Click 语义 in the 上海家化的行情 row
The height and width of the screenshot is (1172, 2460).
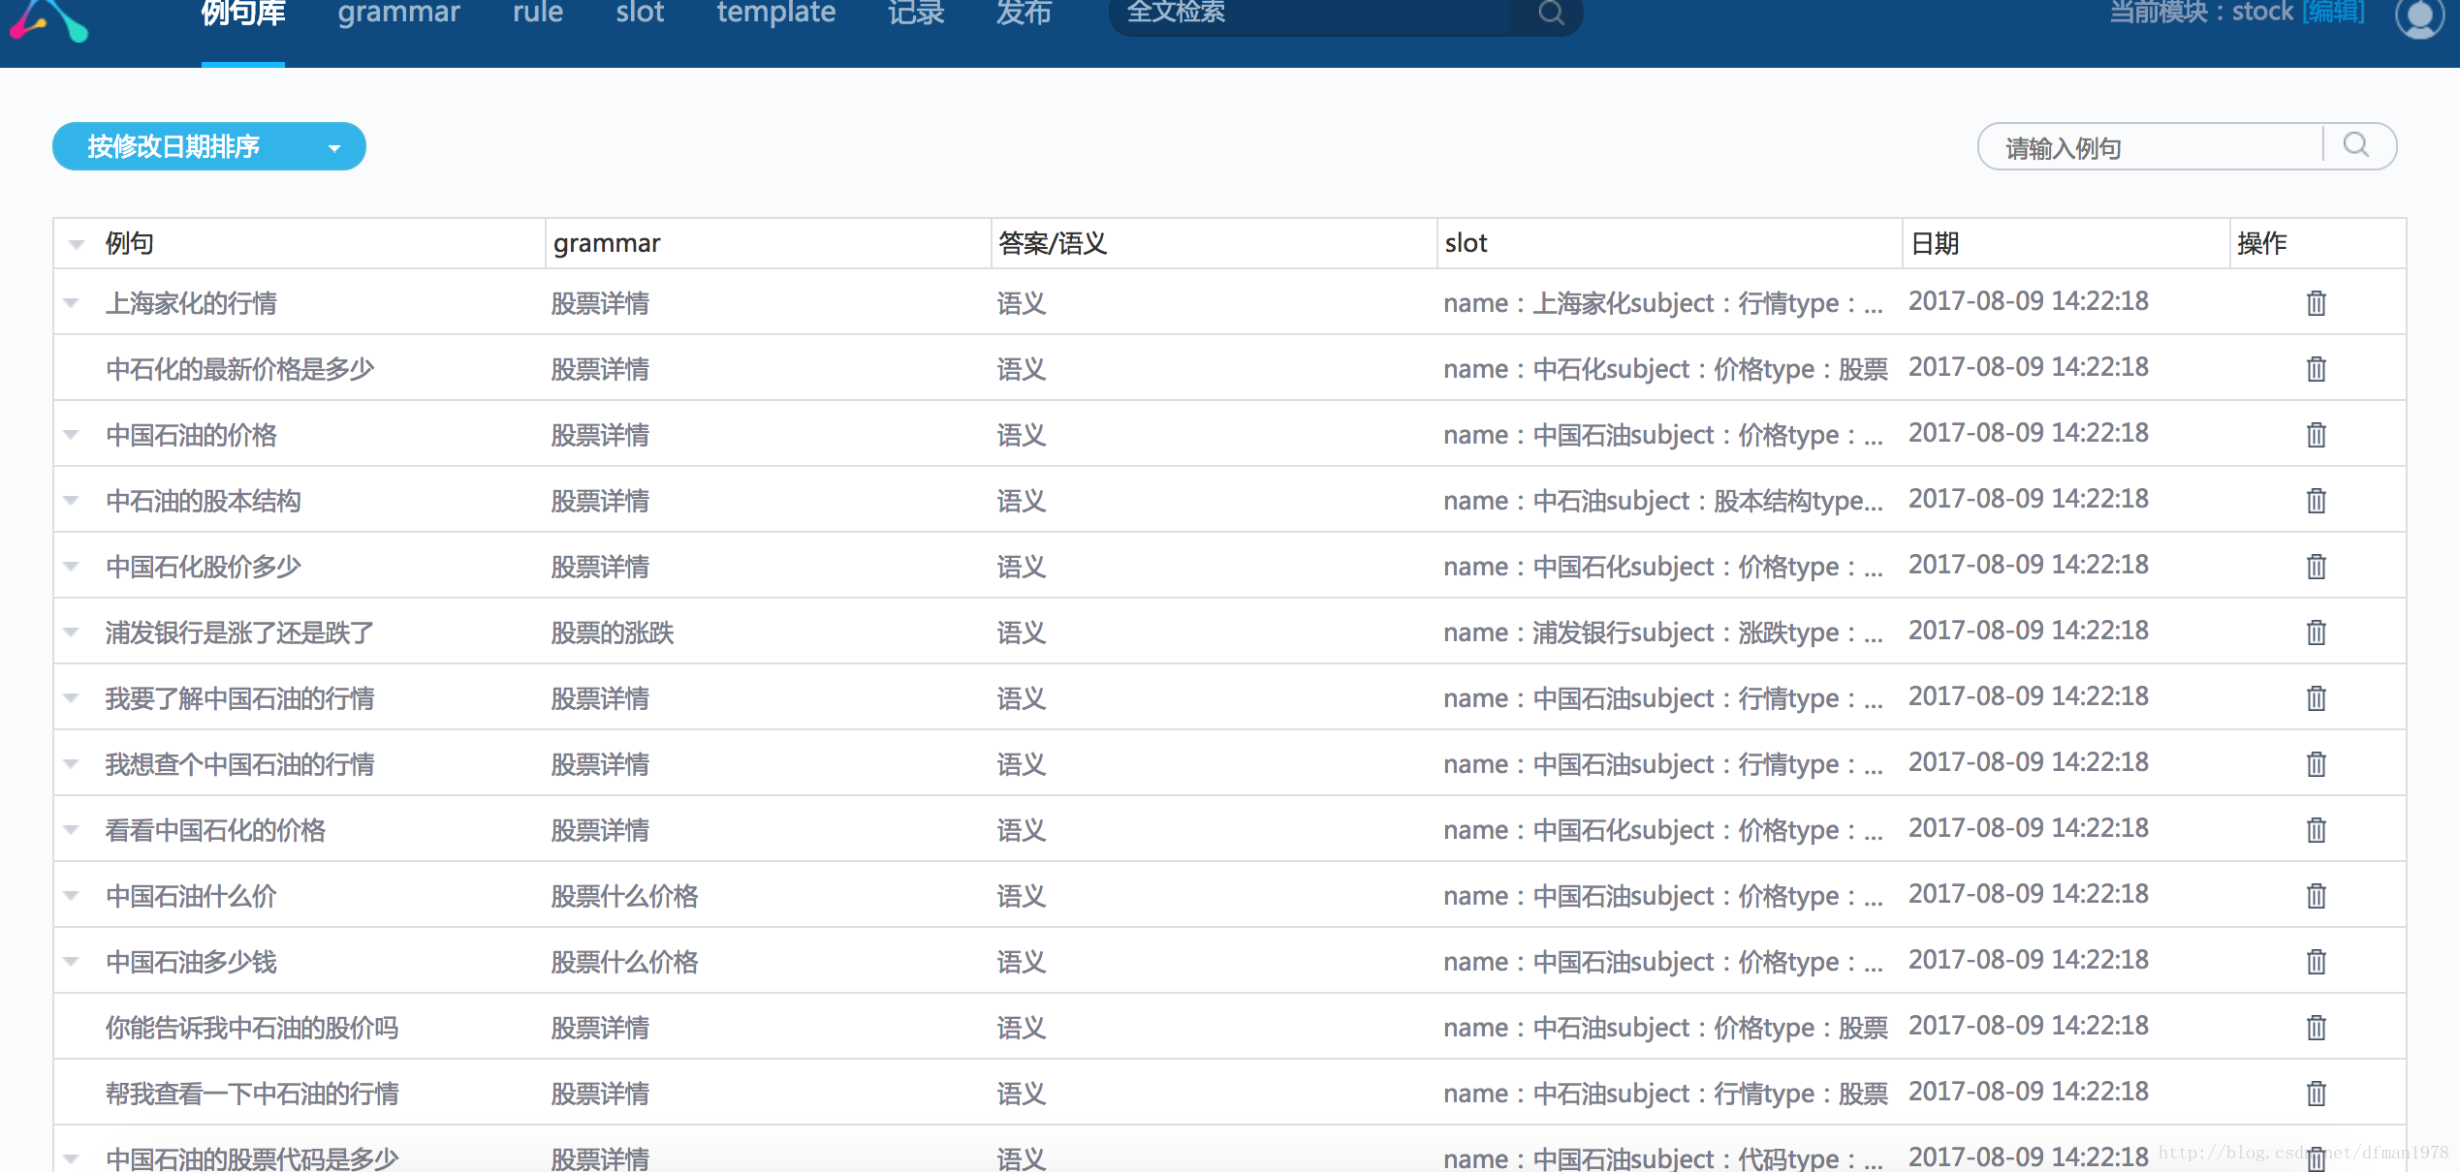pos(1022,303)
